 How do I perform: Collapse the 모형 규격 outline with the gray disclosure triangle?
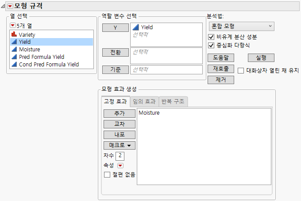click(4, 6)
